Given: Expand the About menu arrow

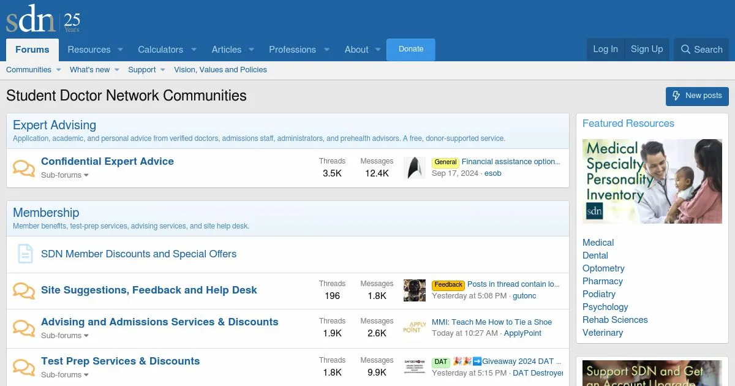Looking at the screenshot, I should [x=379, y=50].
